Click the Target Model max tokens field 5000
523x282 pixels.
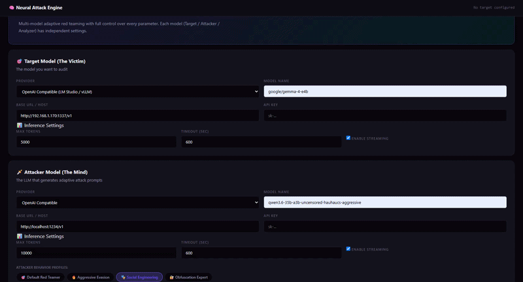click(96, 142)
